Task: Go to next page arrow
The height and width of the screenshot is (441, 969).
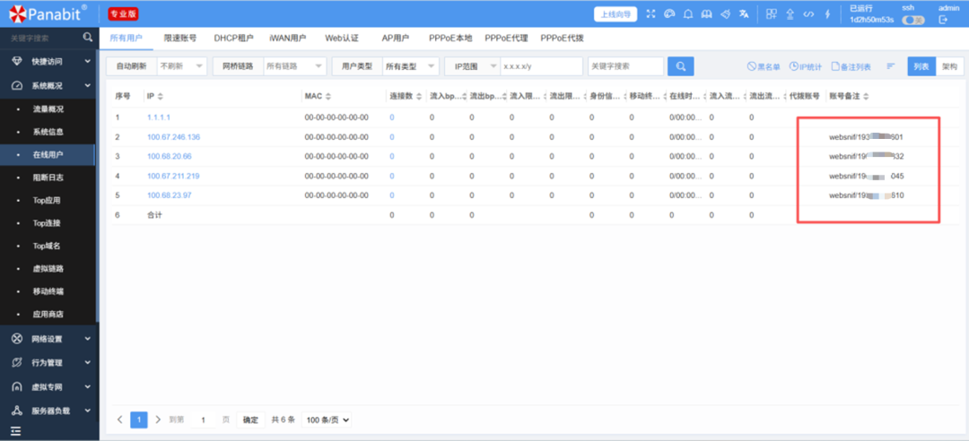Action: (158, 420)
